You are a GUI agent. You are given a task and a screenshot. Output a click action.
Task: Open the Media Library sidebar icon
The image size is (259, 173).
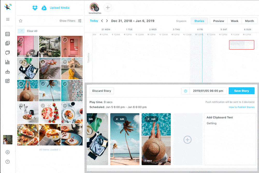[x=8, y=44]
